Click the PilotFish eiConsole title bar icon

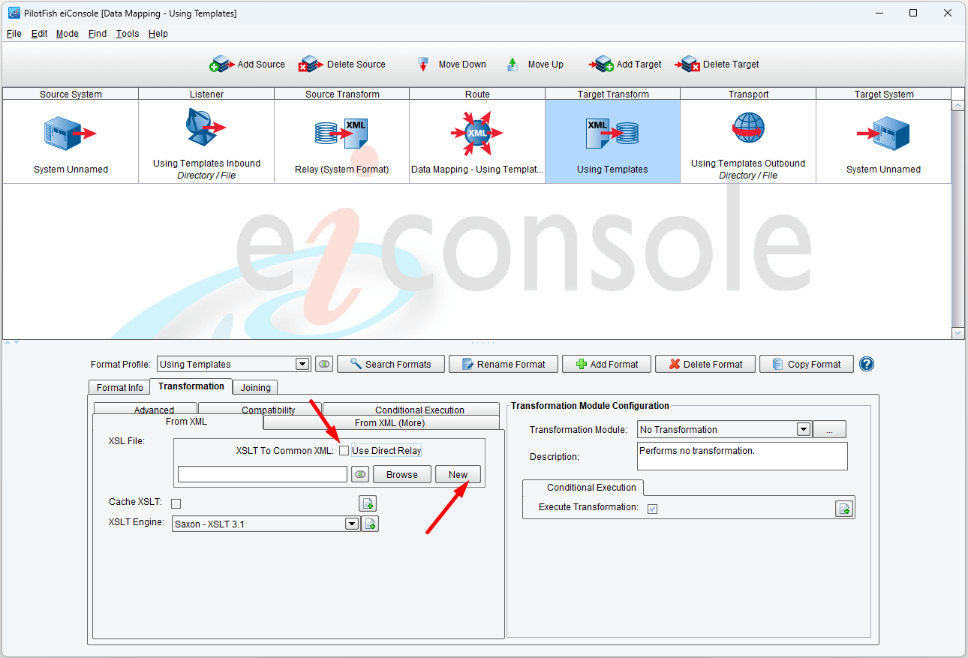click(x=14, y=13)
